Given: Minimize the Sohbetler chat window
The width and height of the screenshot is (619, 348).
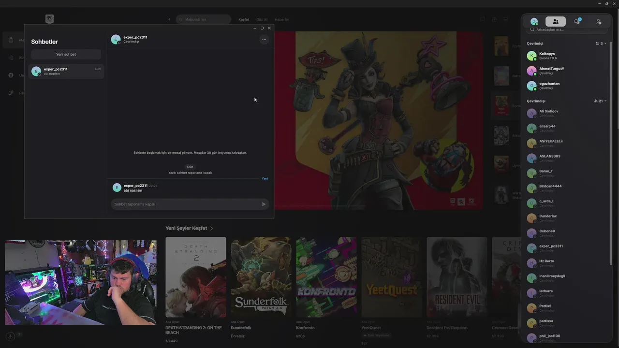Looking at the screenshot, I should pyautogui.click(x=255, y=28).
